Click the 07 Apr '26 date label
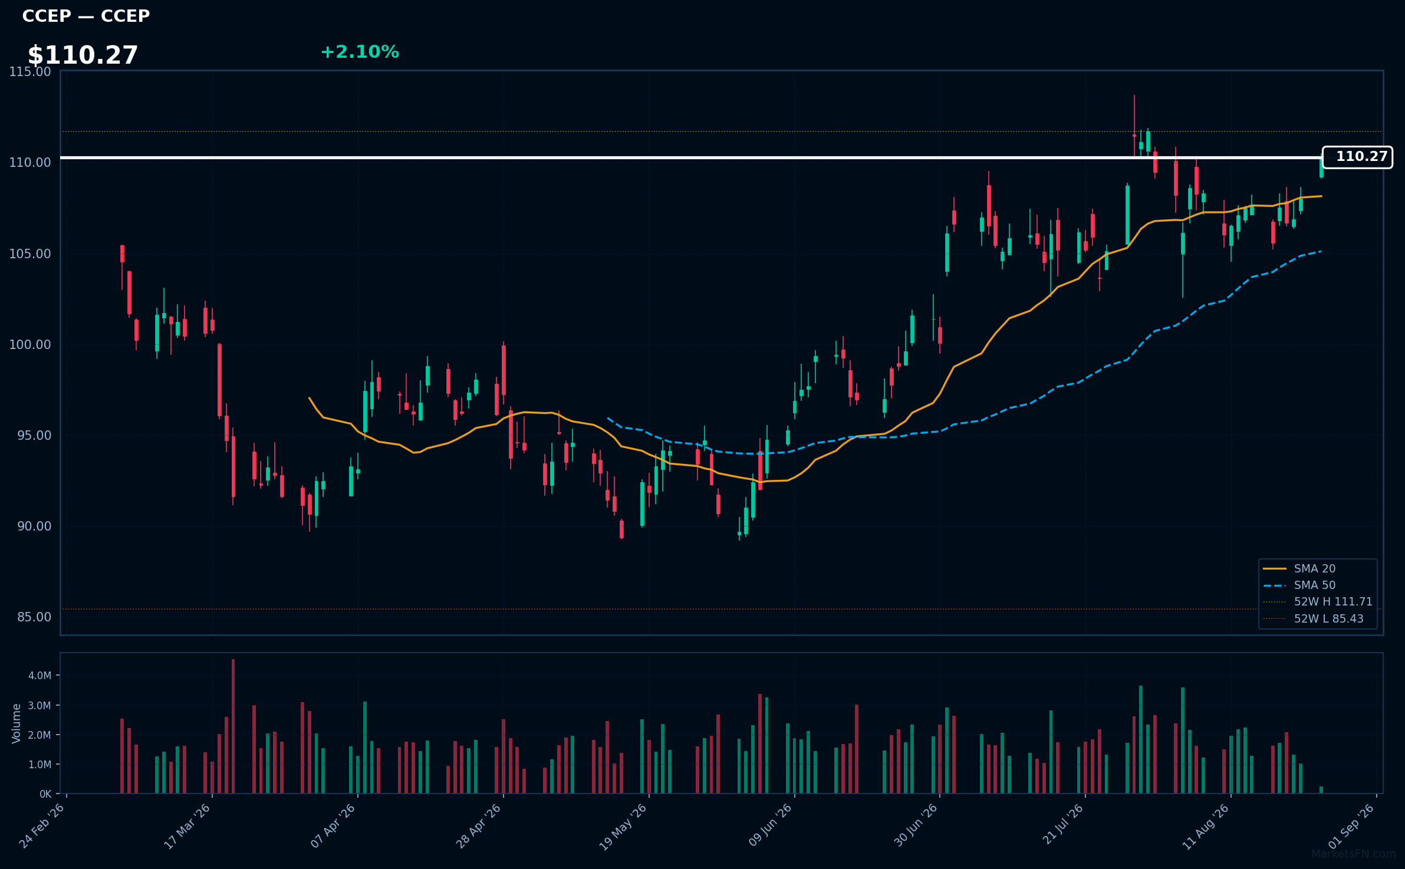Viewport: 1405px width, 869px height. [x=333, y=826]
